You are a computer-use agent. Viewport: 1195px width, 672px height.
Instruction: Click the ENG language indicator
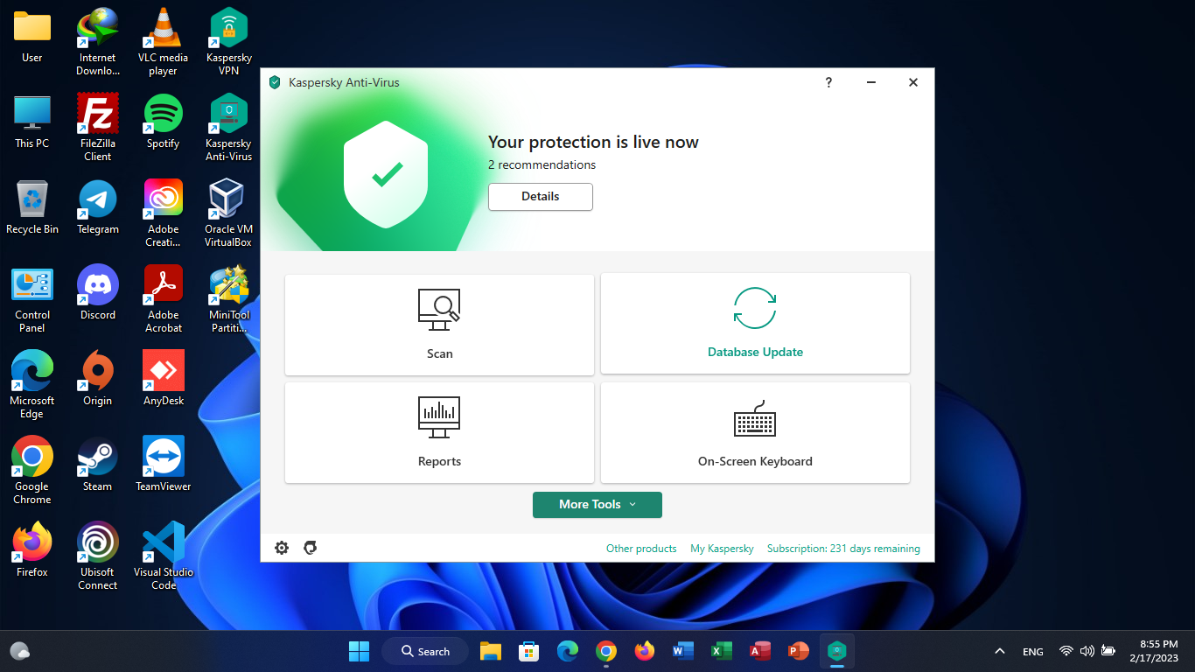pos(1033,651)
